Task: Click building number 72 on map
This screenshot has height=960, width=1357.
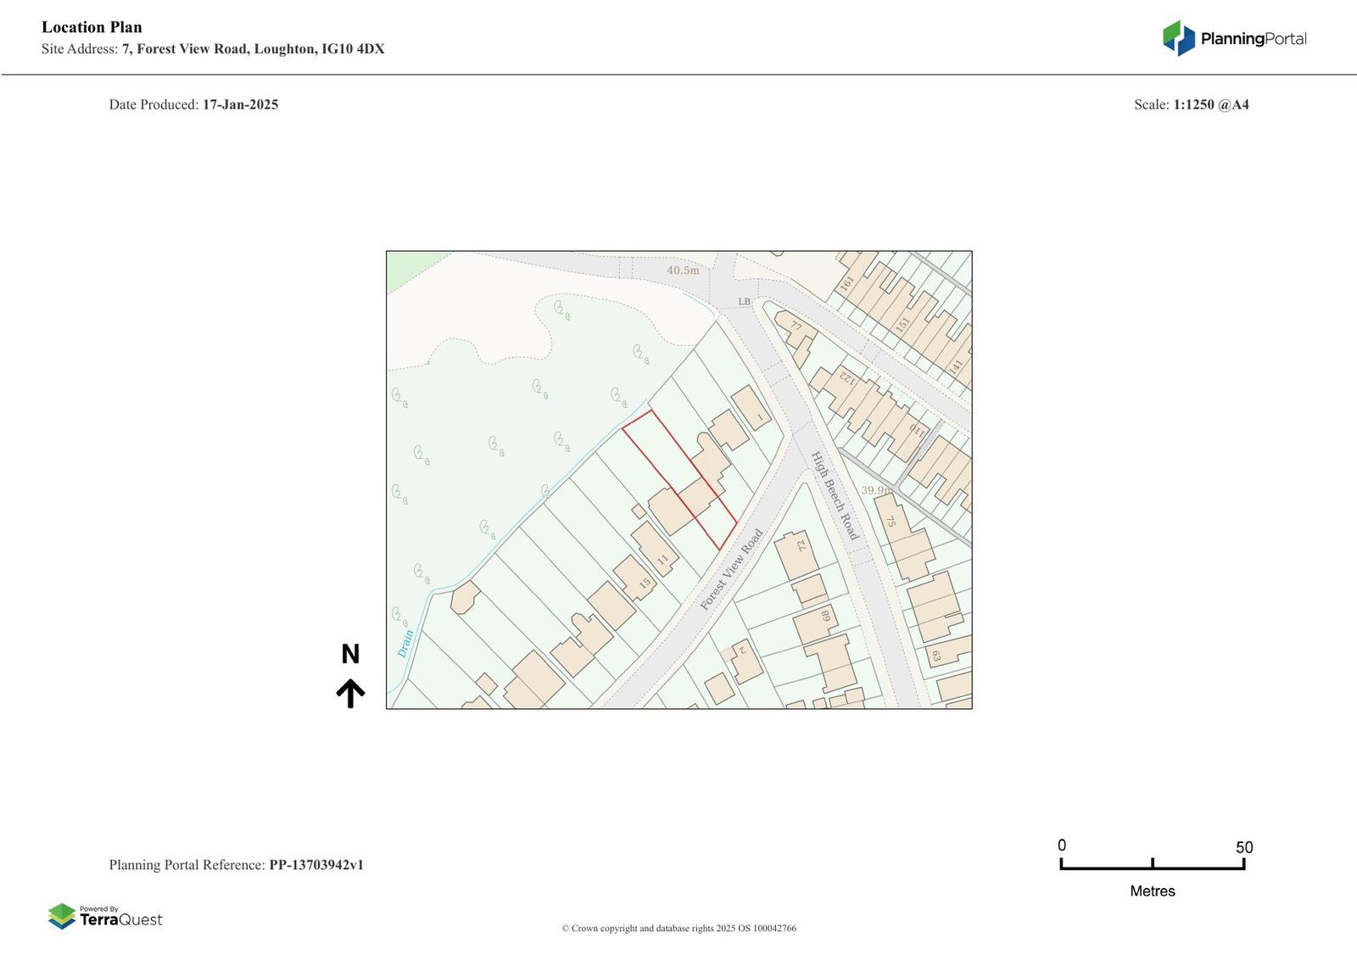Action: [x=801, y=545]
